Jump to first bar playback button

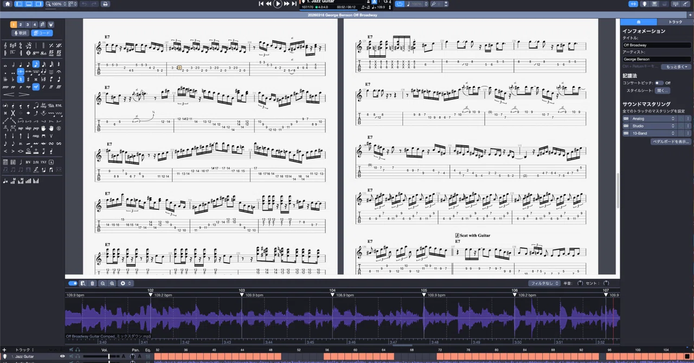click(x=261, y=4)
